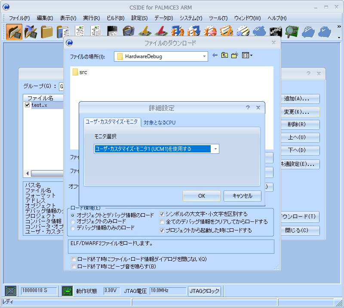Toggle プロジェクトから起動した時にロードする checkbox
This screenshot has height=308, width=344.
point(162,230)
